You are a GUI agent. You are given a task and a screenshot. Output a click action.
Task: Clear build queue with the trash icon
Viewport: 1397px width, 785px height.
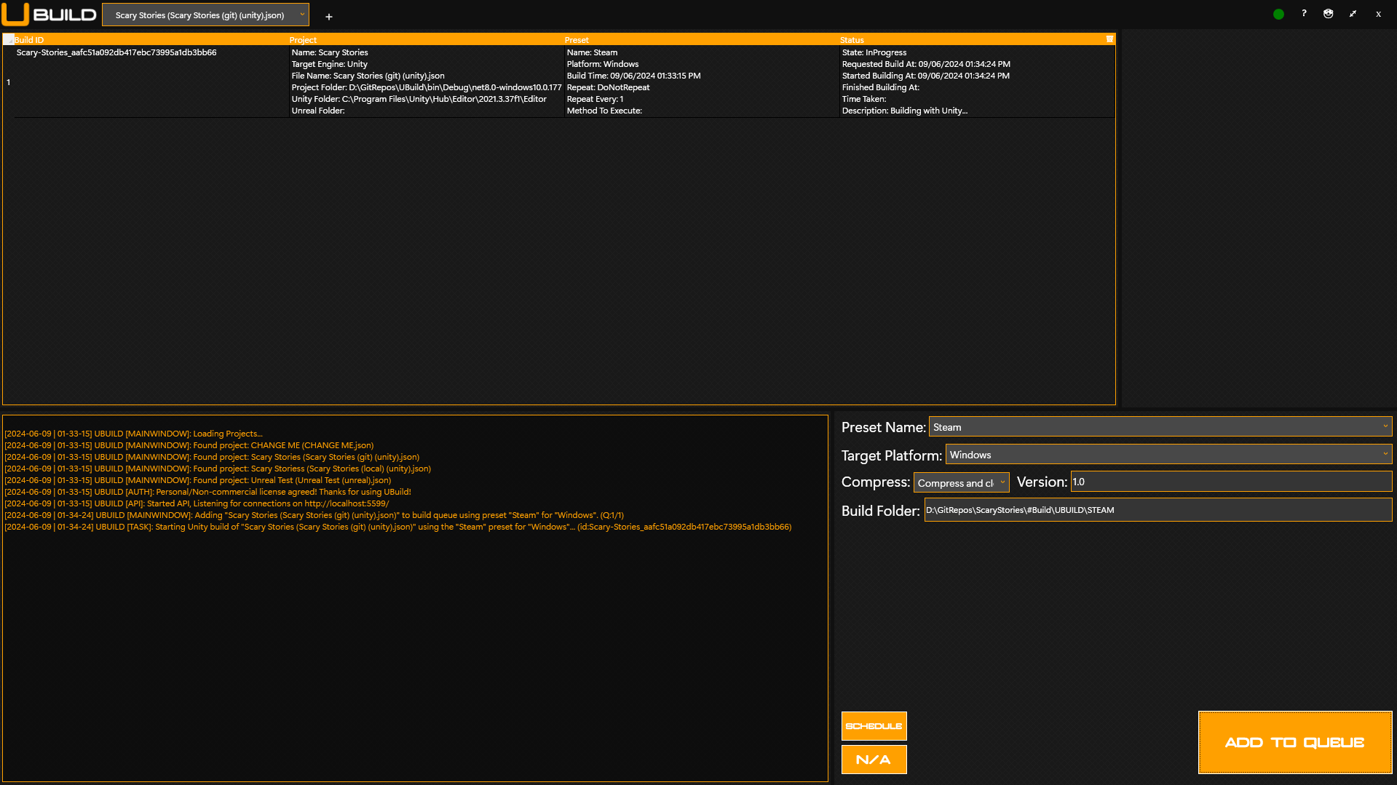(x=1109, y=39)
